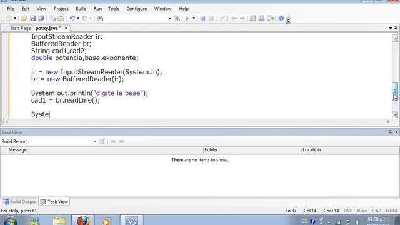Close the potxy.java tab
This screenshot has height=225, width=400.
66,28
